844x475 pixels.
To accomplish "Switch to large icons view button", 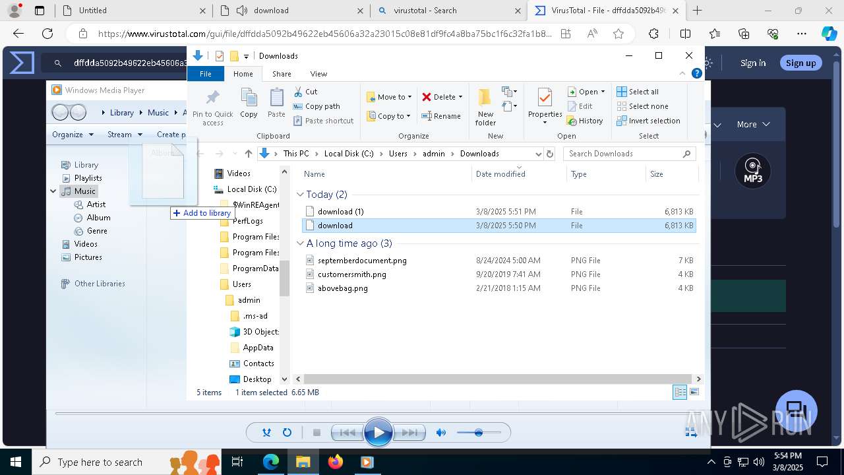I will pos(694,392).
